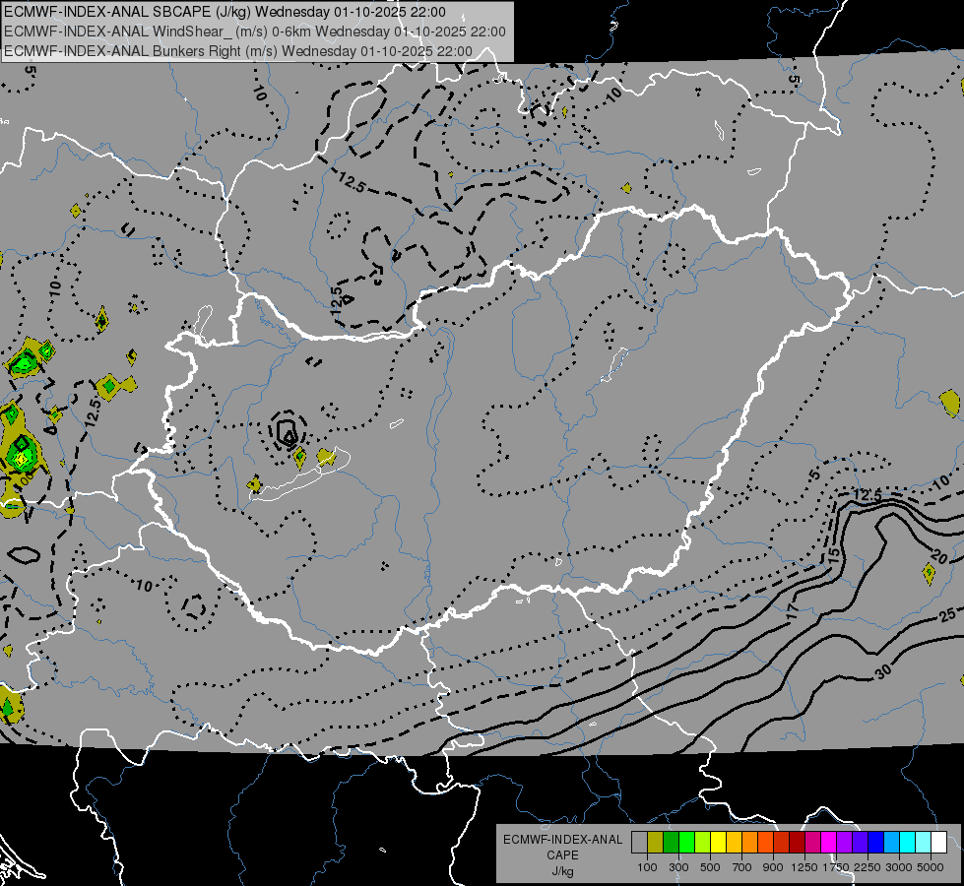964x886 pixels.
Task: Click the legend value 3000
Action: 899,867
